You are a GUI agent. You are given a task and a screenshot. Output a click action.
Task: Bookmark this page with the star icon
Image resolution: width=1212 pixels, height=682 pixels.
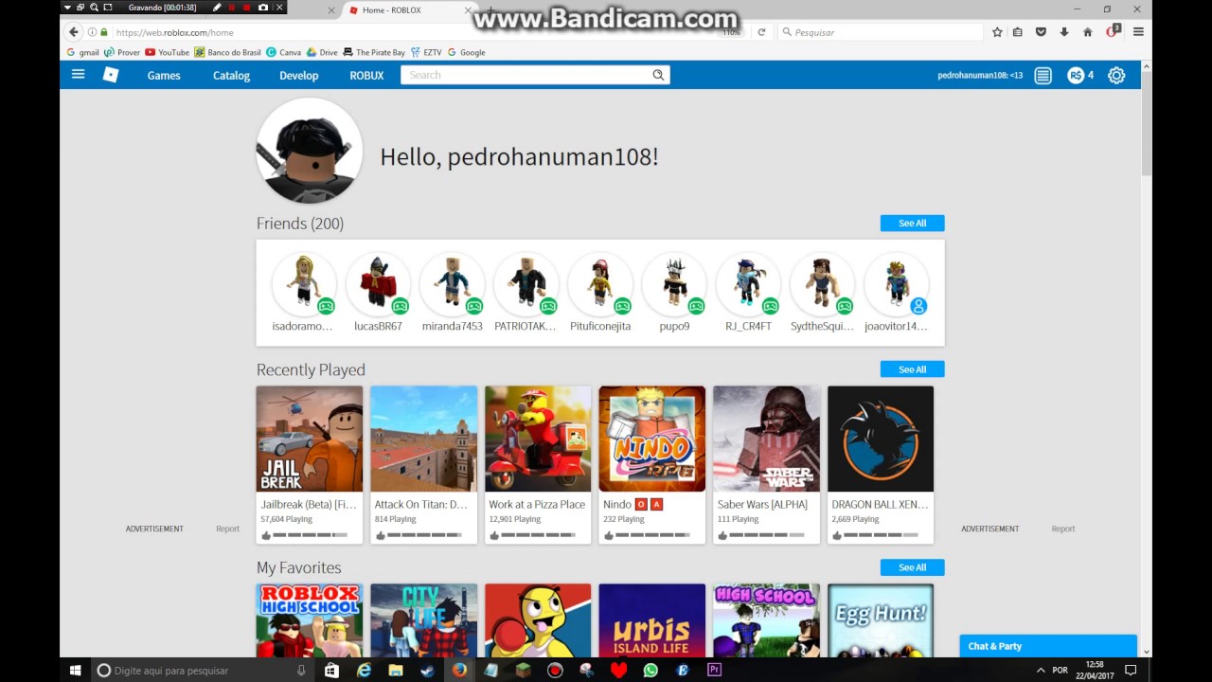pyautogui.click(x=997, y=32)
